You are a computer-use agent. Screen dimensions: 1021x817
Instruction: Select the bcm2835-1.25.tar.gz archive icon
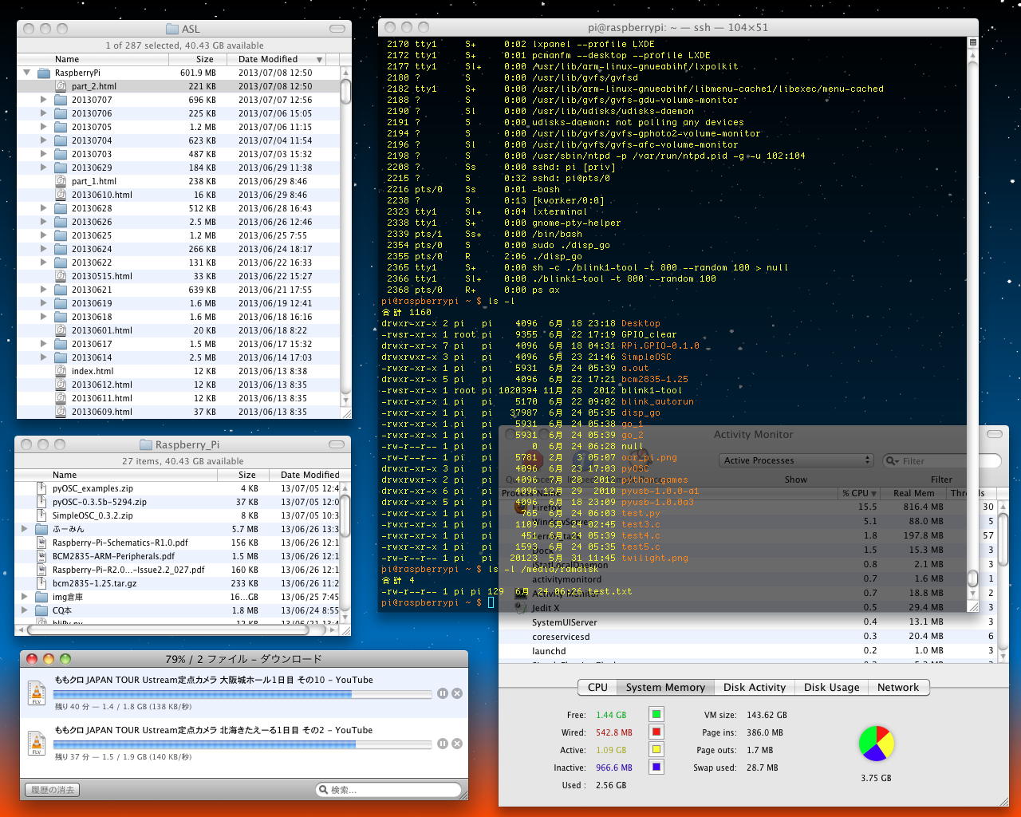pyautogui.click(x=42, y=583)
